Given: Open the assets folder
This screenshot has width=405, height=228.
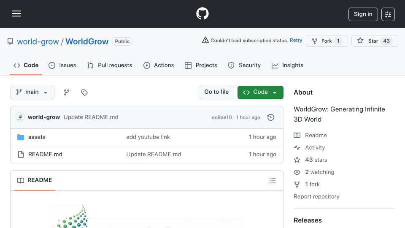Looking at the screenshot, I should point(37,137).
